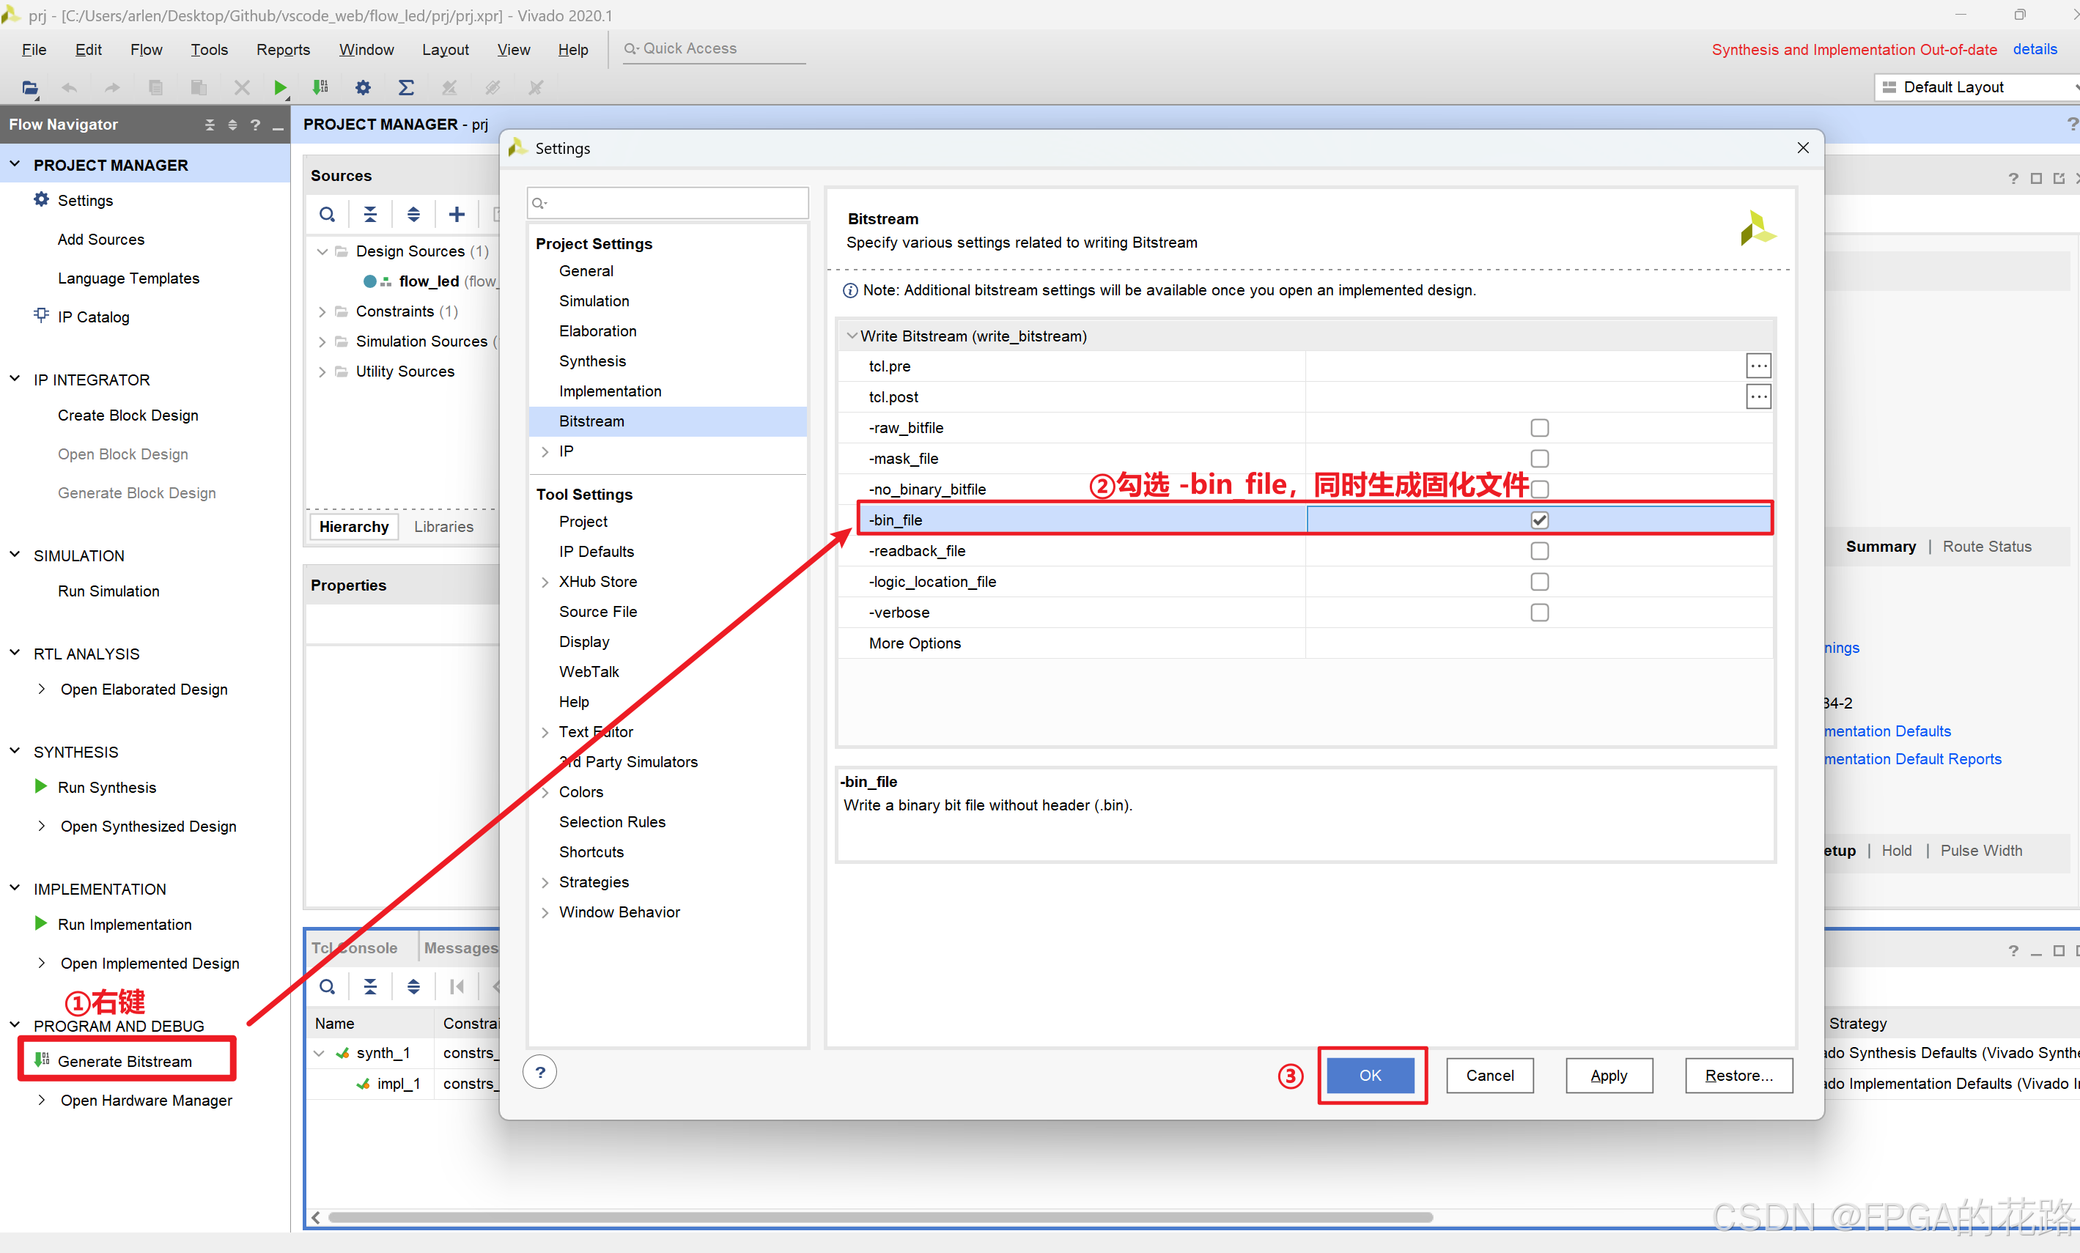The height and width of the screenshot is (1253, 2080).
Task: Click the Settings dialog search field
Action: 667,202
